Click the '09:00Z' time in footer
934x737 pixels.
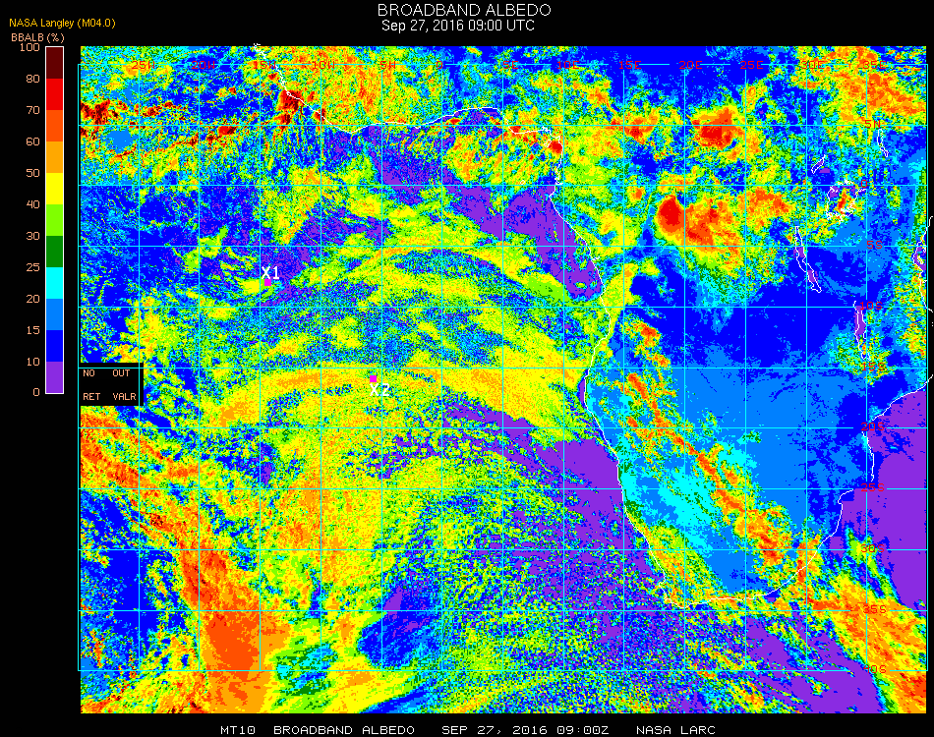[x=583, y=730]
